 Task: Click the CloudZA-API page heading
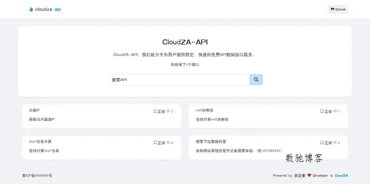185,42
